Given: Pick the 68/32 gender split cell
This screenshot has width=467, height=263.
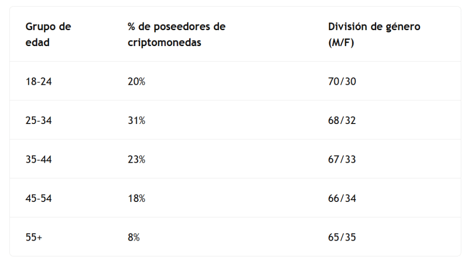Looking at the screenshot, I should (342, 121).
